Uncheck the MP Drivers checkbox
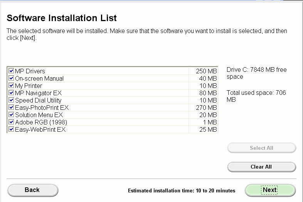 11,71
